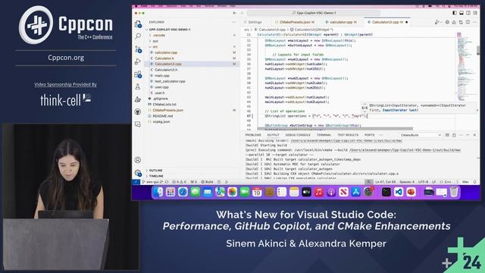This screenshot has height=273, width=485.
Task: Open the Source Control view
Action: coord(138,49)
